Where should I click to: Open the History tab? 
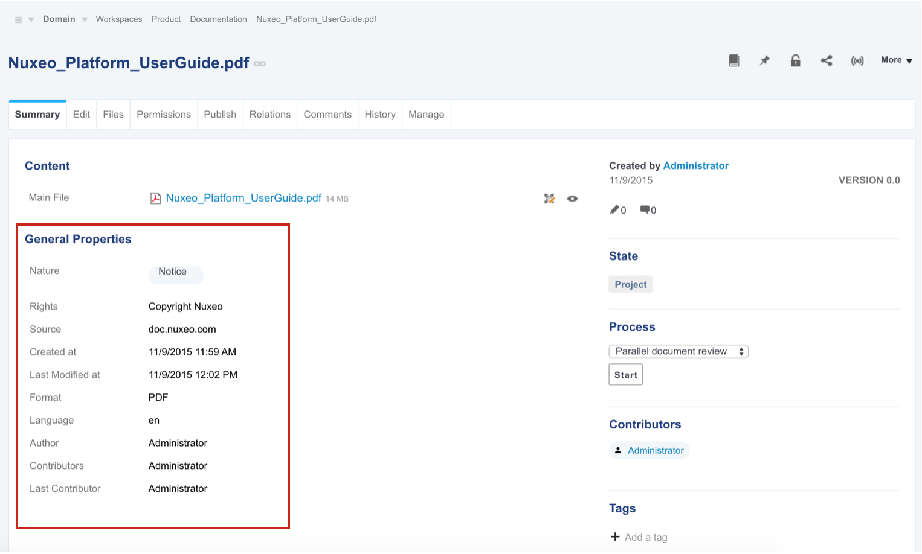tap(380, 115)
